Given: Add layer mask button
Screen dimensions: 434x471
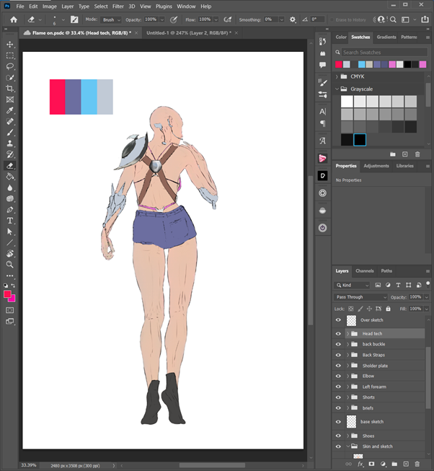Looking at the screenshot, I should (x=371, y=464).
